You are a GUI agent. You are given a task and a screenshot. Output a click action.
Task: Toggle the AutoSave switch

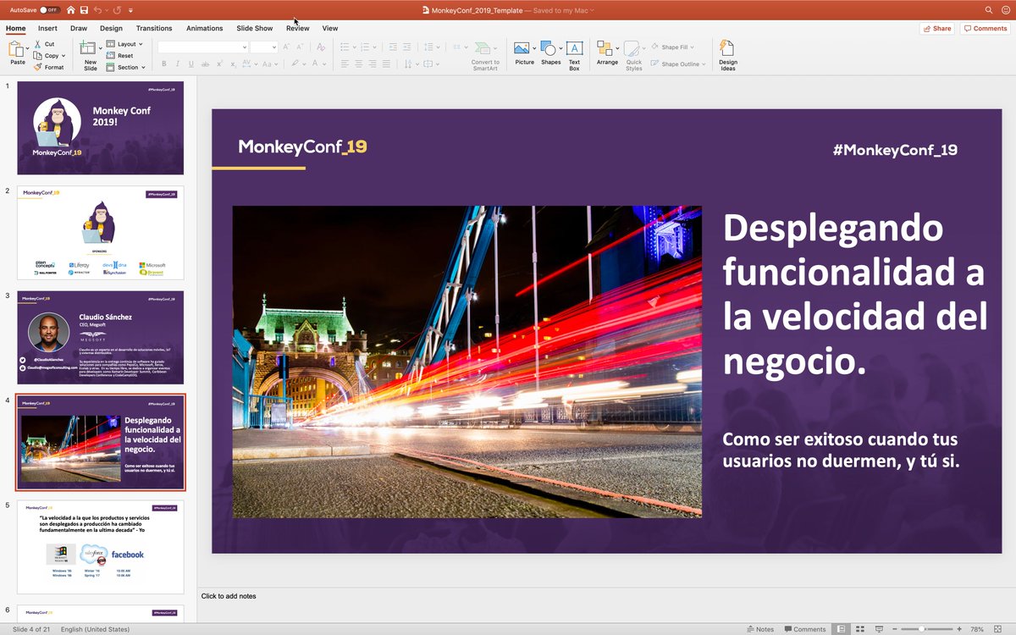[x=49, y=10]
